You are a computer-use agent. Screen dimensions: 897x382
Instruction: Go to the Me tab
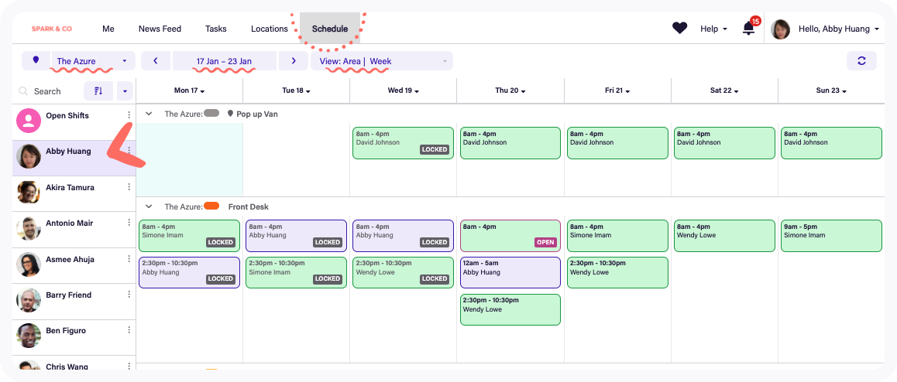108,29
